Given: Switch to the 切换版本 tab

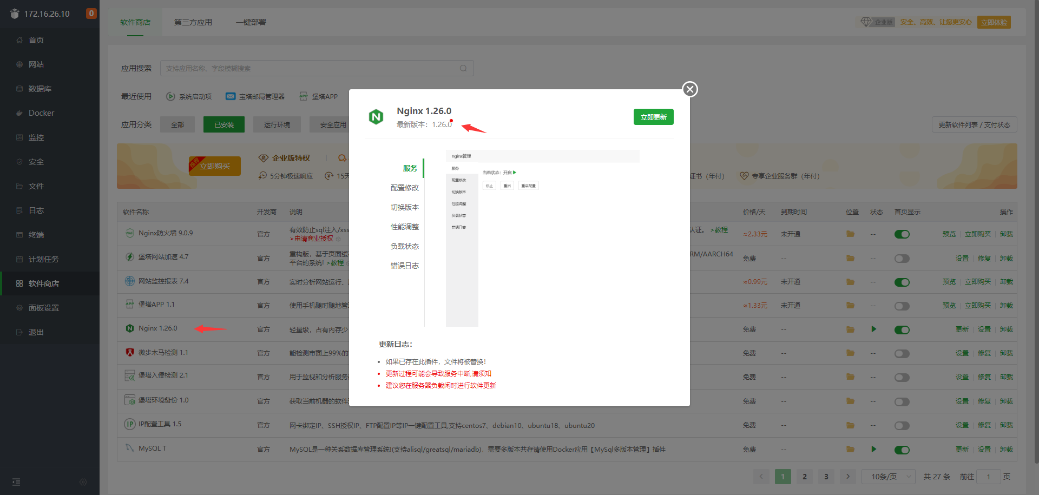Looking at the screenshot, I should coord(404,207).
